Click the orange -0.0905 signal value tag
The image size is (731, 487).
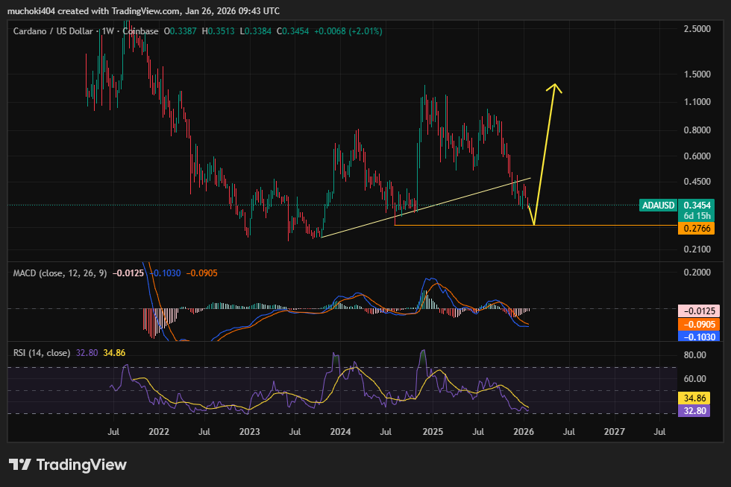(695, 324)
